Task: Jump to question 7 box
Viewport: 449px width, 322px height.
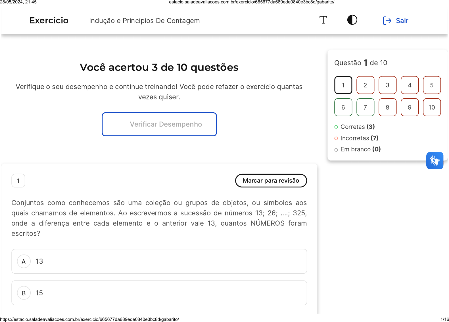Action: point(365,107)
